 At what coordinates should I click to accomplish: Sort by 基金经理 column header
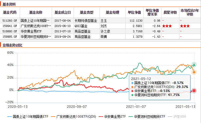click(x=113, y=12)
